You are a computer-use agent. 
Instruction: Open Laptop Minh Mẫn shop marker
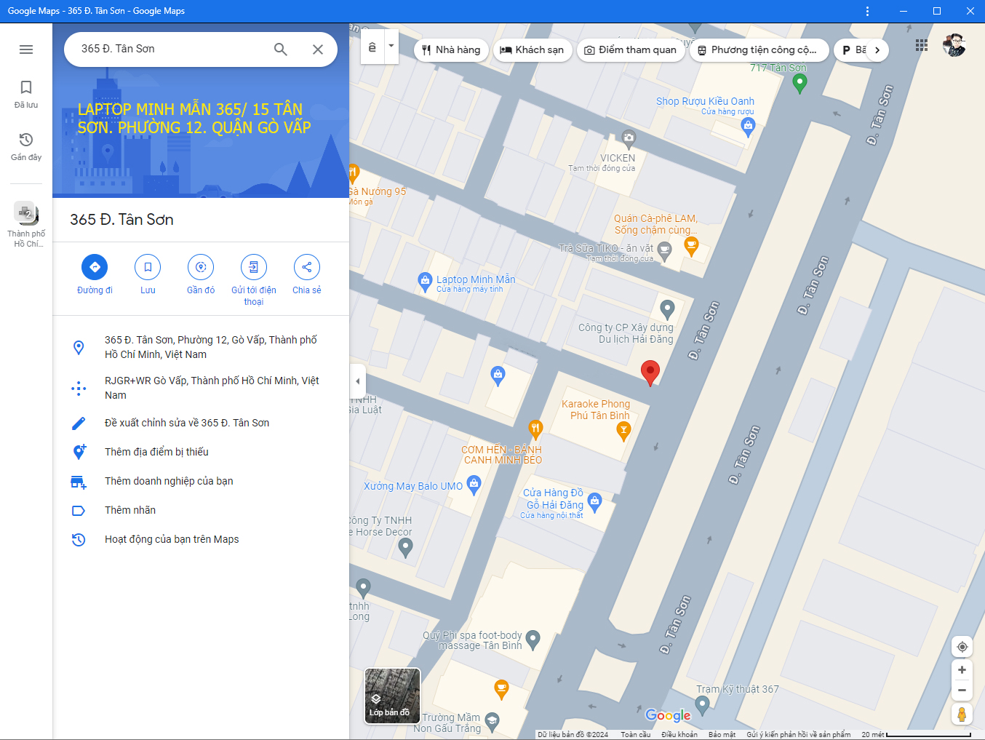pyautogui.click(x=425, y=282)
